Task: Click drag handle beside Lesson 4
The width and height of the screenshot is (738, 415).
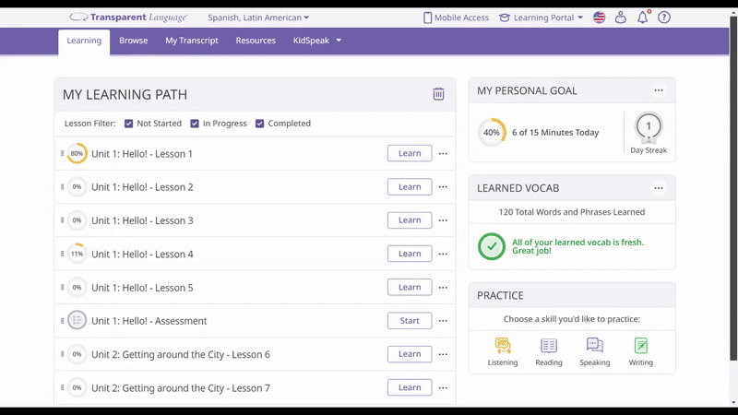Action: pos(62,254)
